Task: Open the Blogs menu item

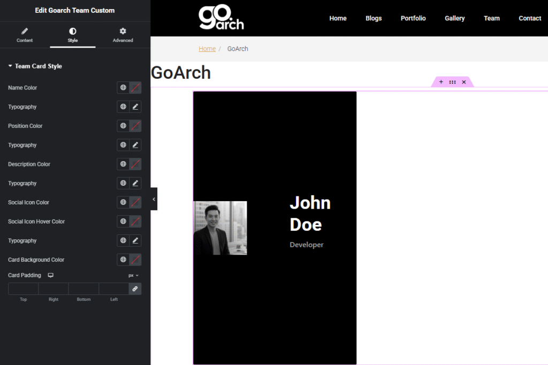Action: pyautogui.click(x=373, y=18)
